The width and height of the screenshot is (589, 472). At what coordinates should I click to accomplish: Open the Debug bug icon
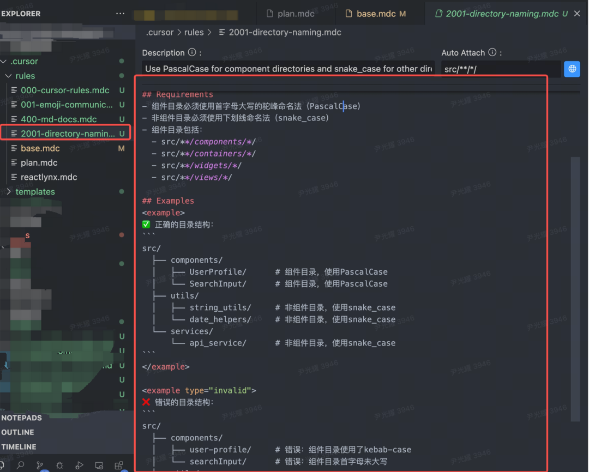coord(59,465)
